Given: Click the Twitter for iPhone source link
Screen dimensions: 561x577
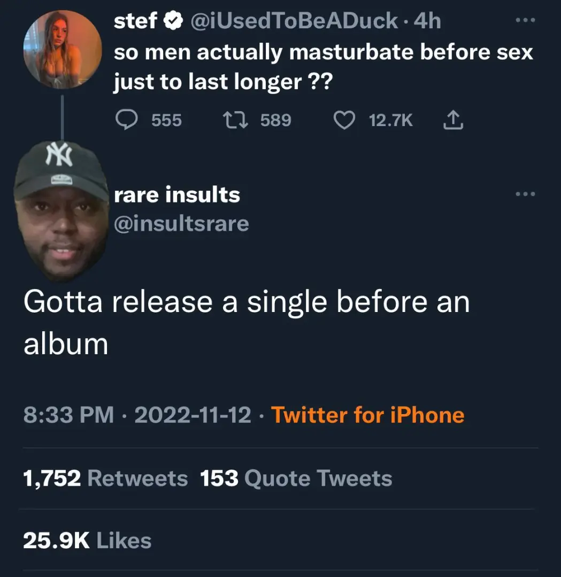Looking at the screenshot, I should 368,415.
